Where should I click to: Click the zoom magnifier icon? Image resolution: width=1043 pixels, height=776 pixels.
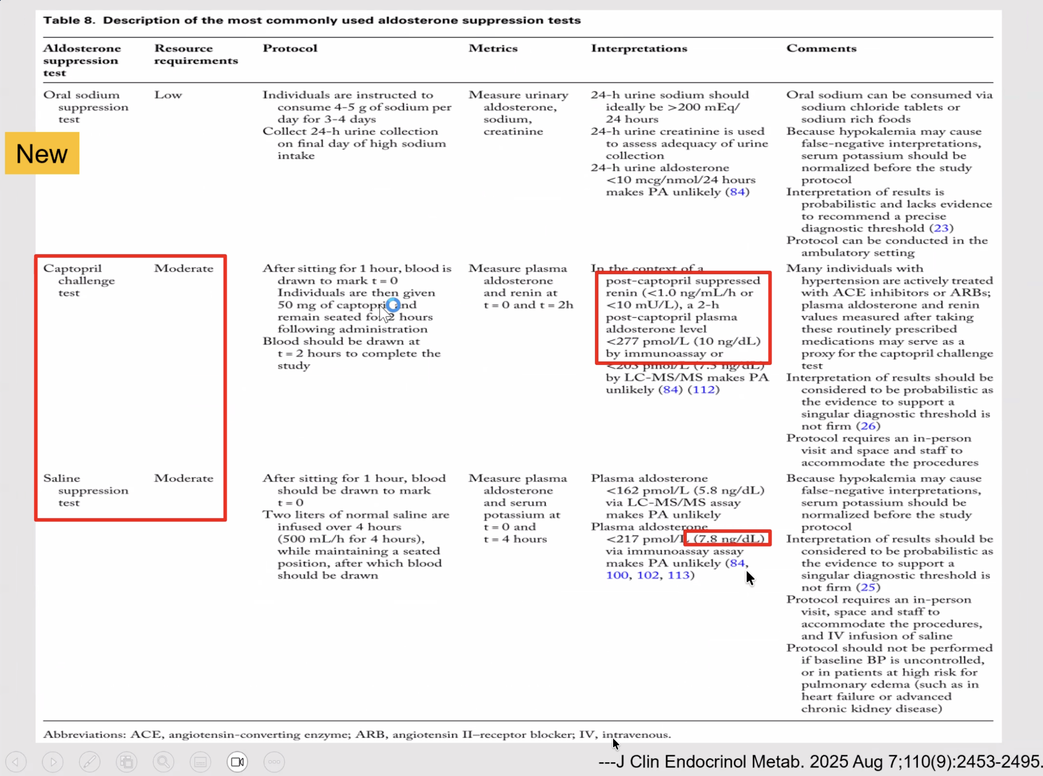(x=163, y=762)
